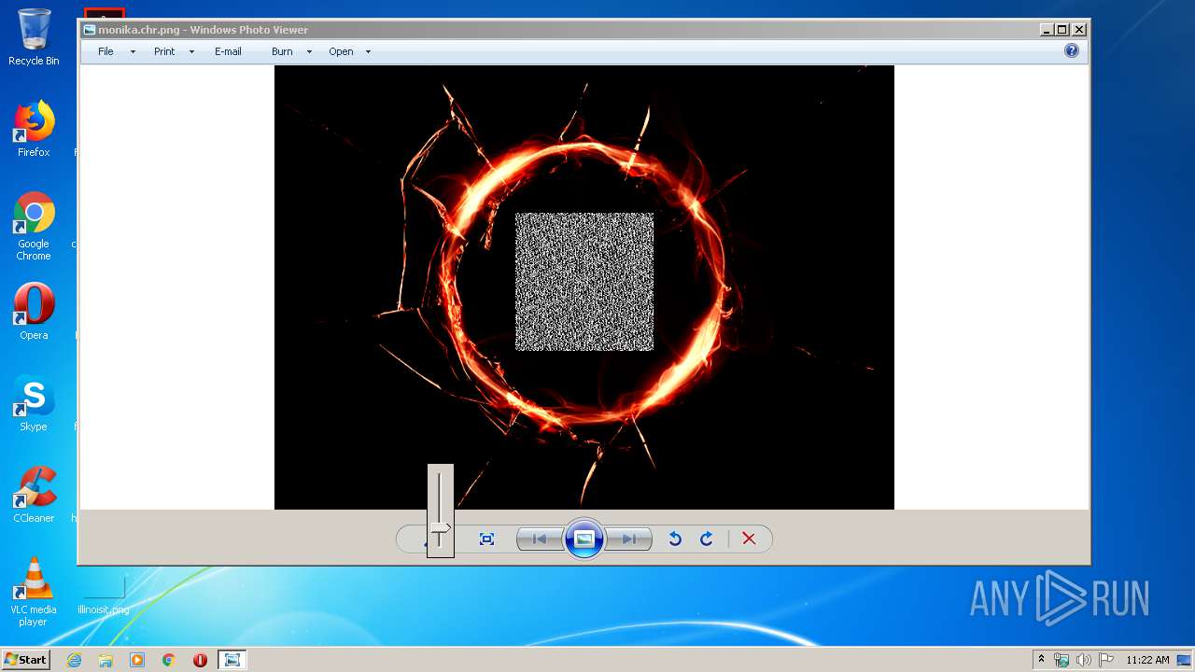The width and height of the screenshot is (1195, 672).
Task: Select the Opera desktop icon
Action: tap(34, 311)
